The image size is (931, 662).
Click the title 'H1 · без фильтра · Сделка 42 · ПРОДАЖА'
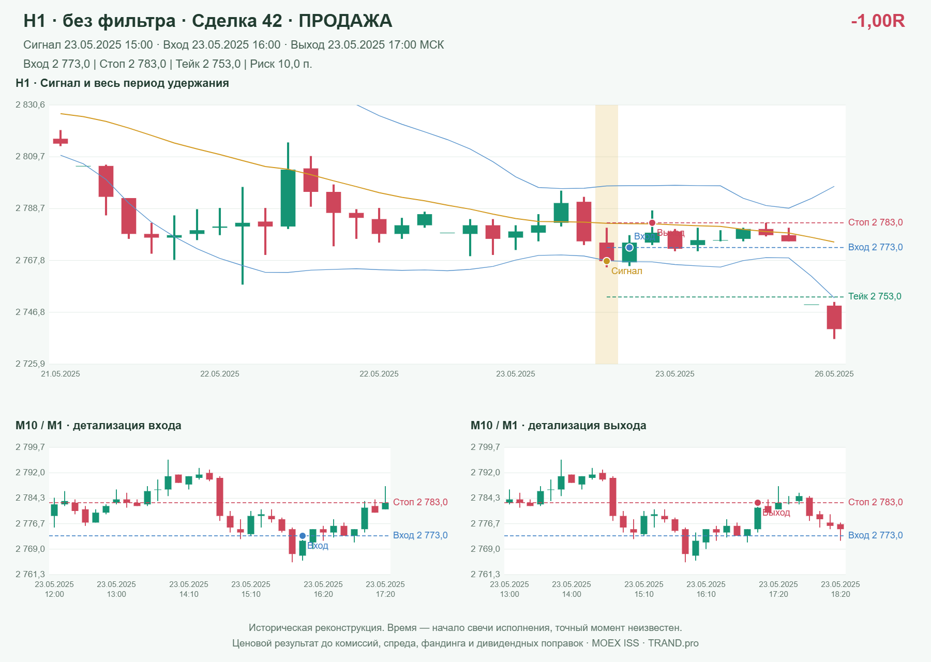point(208,21)
